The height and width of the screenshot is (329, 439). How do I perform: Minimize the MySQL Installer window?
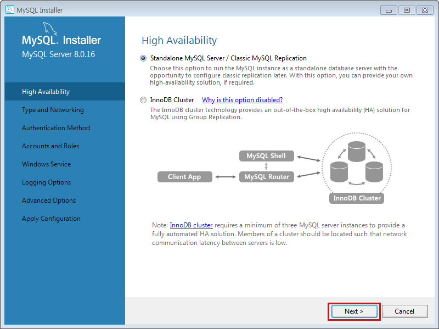[389, 10]
